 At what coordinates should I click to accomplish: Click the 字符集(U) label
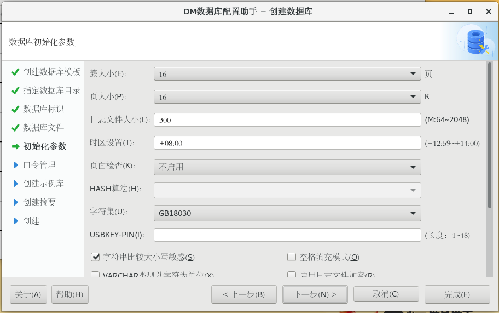[x=108, y=212]
